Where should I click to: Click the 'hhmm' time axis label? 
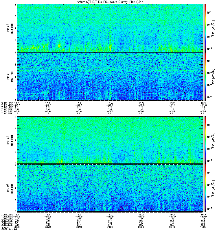pyautogui.click(x=5, y=227)
